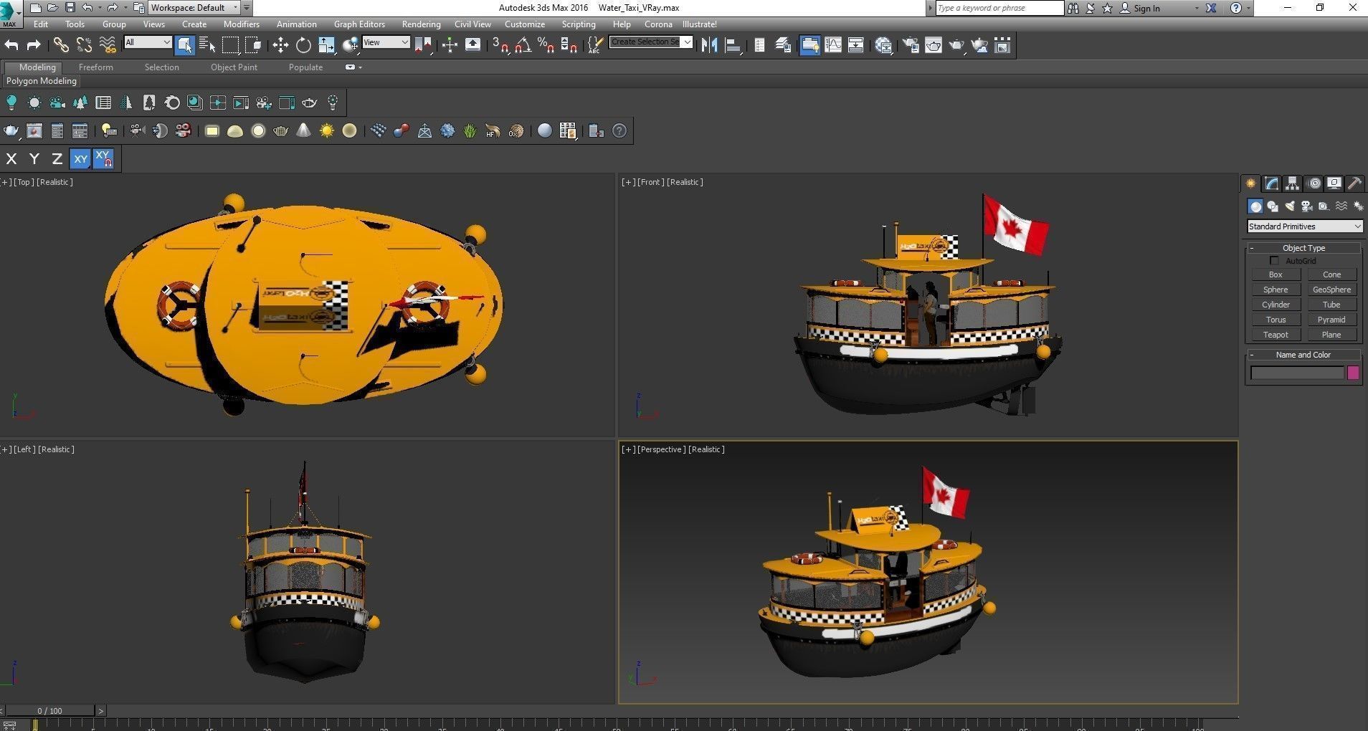Open the Material Editor icon
The image size is (1368, 731).
[883, 45]
